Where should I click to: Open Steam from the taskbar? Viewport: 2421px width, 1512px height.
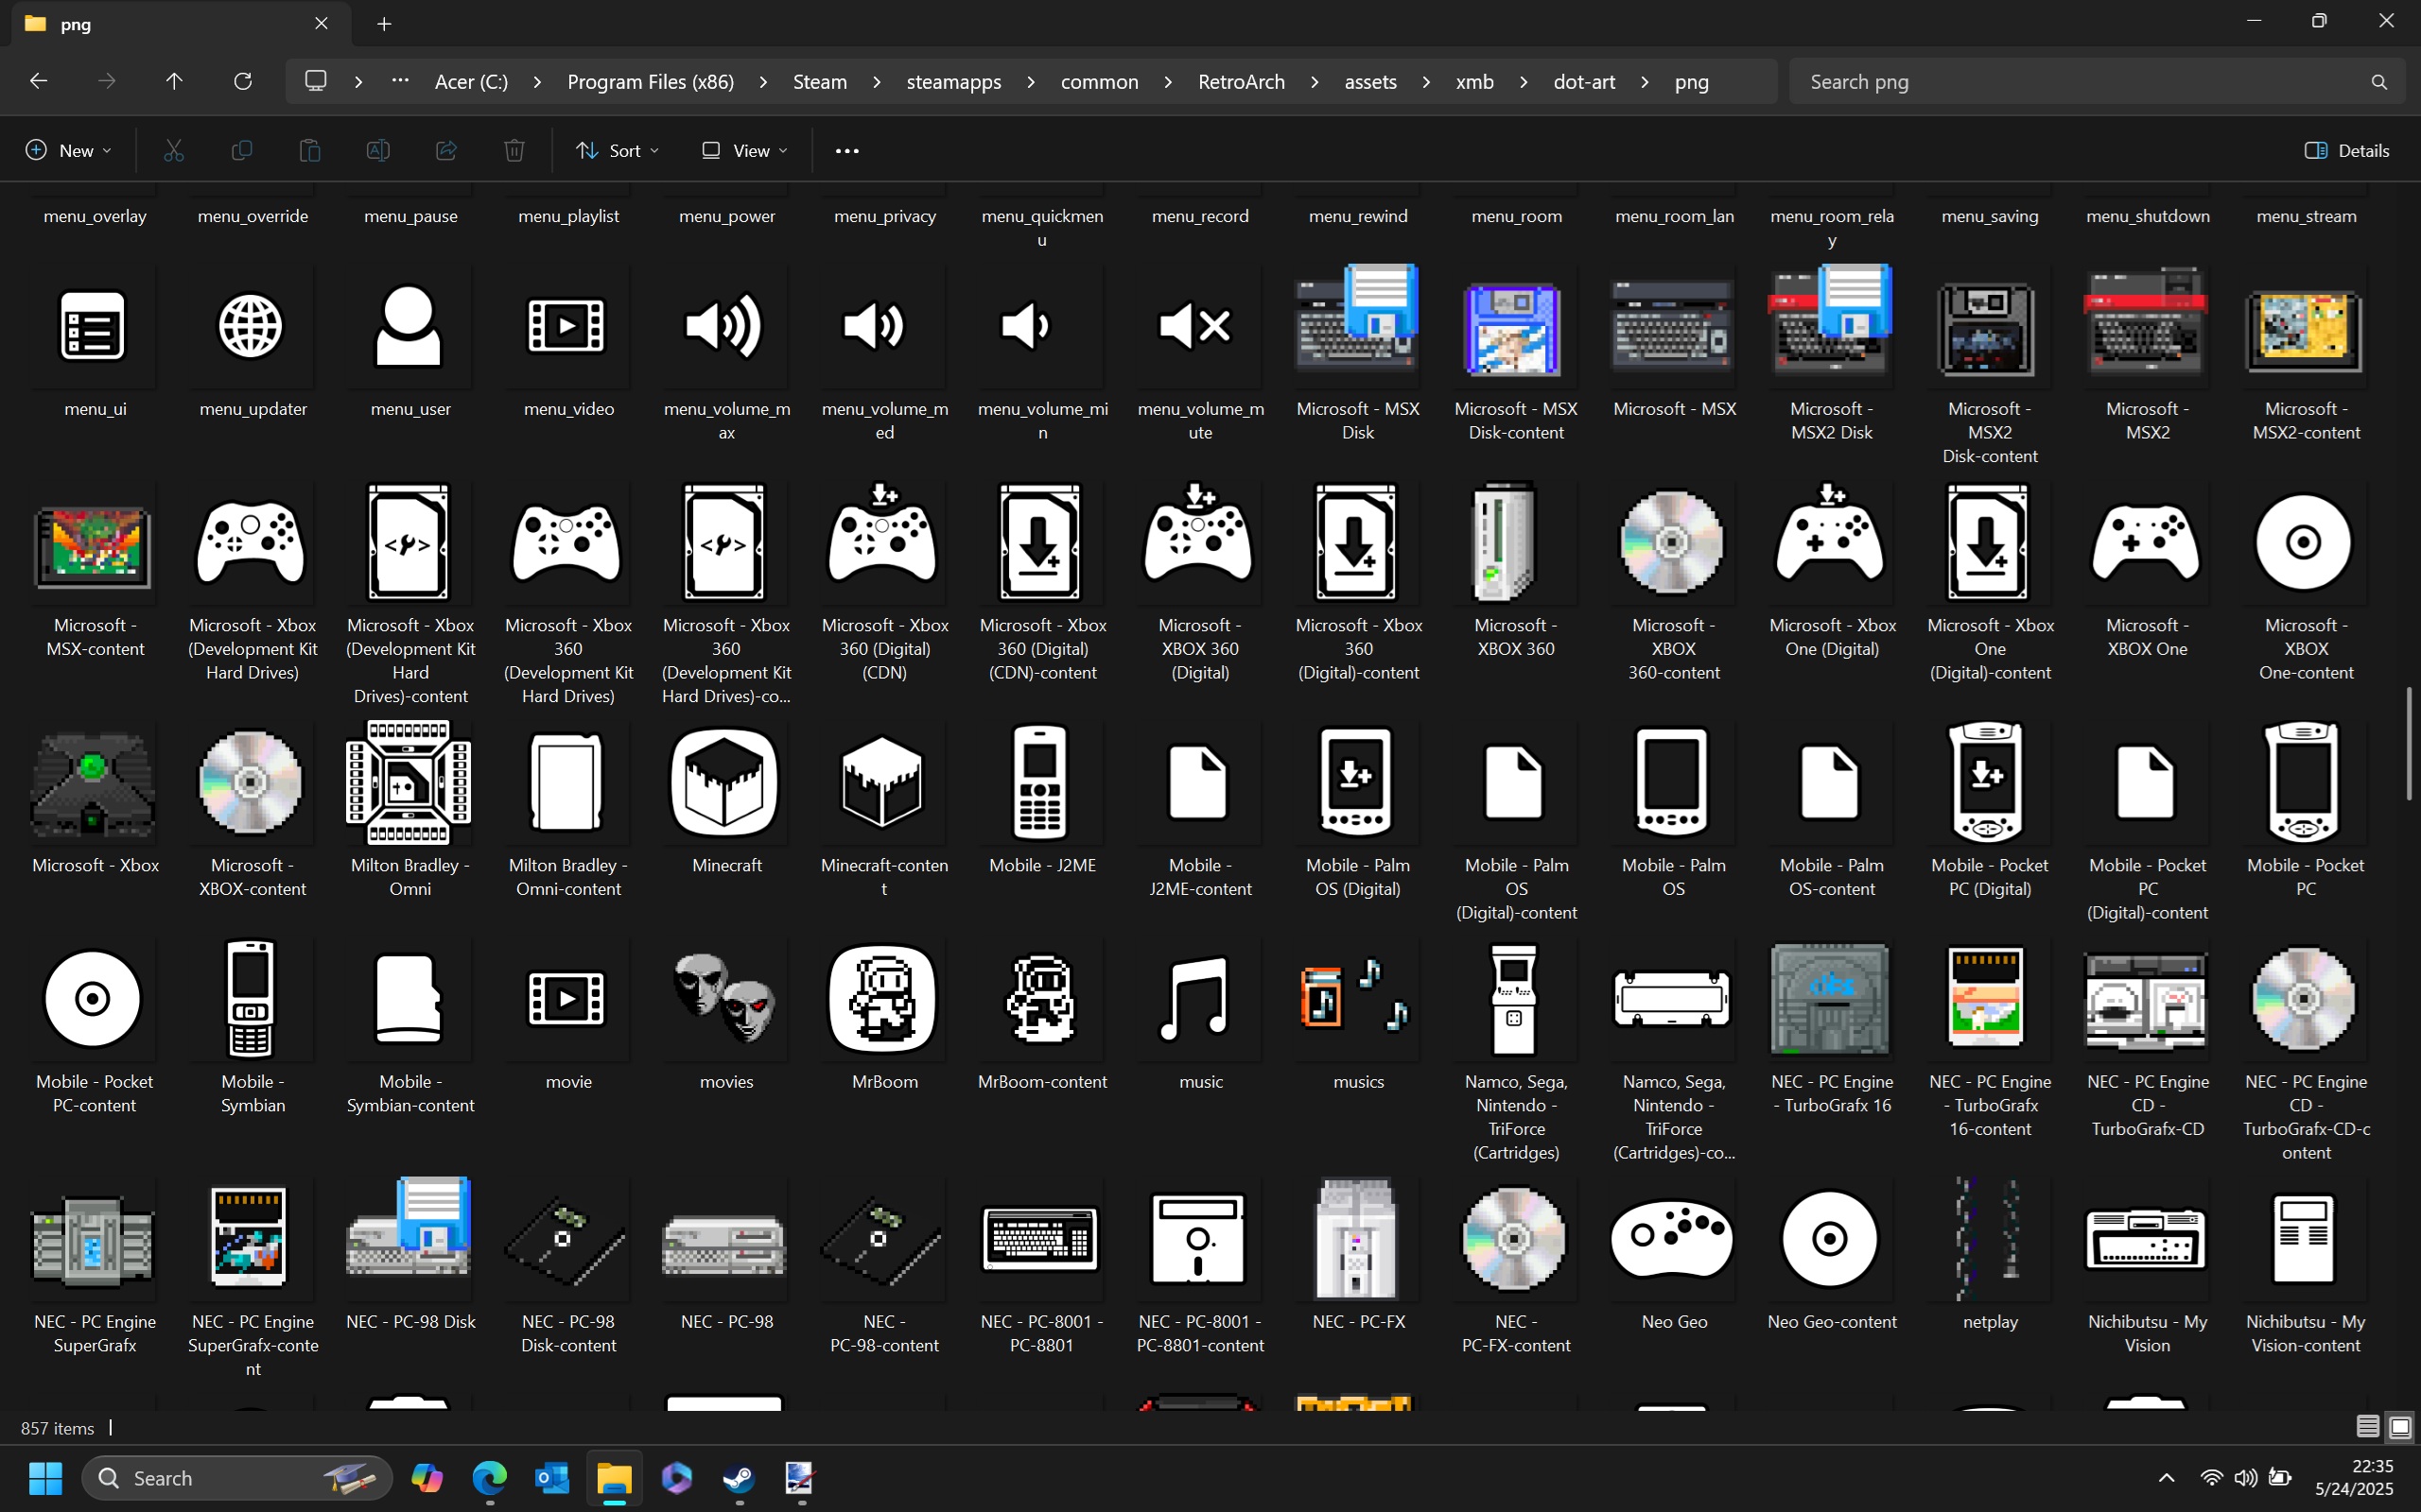point(739,1477)
